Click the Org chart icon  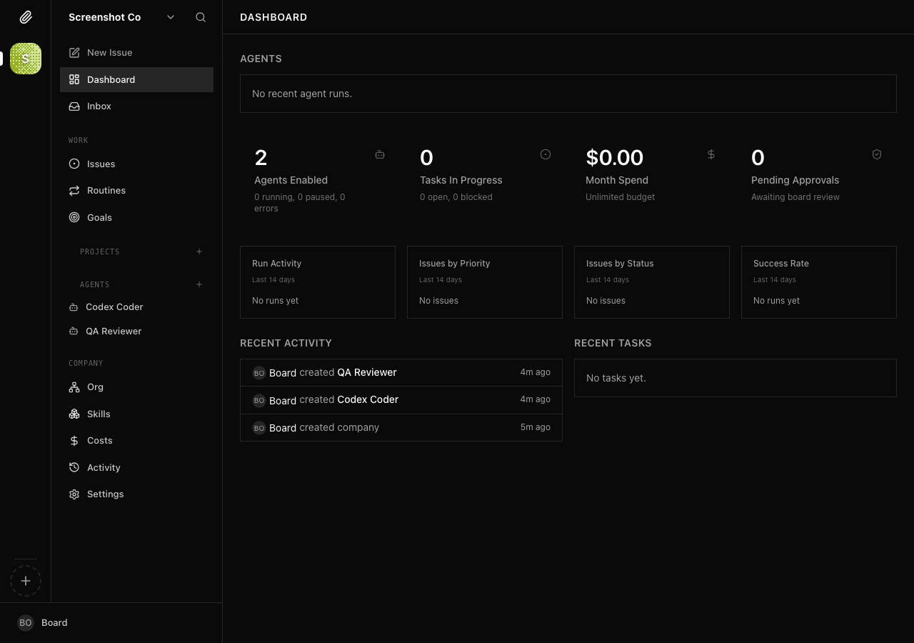click(x=74, y=387)
